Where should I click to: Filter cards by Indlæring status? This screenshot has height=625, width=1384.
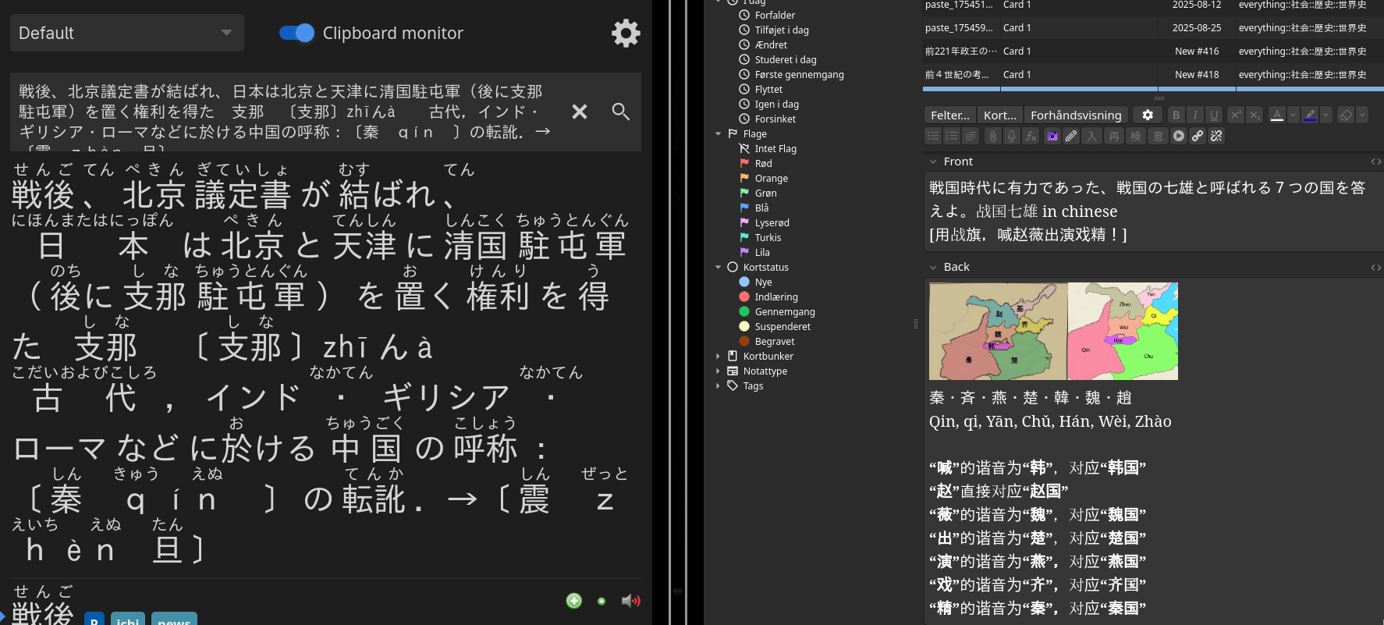[x=776, y=297]
